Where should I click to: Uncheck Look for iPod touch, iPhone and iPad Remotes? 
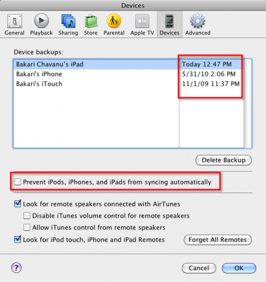pos(18,239)
